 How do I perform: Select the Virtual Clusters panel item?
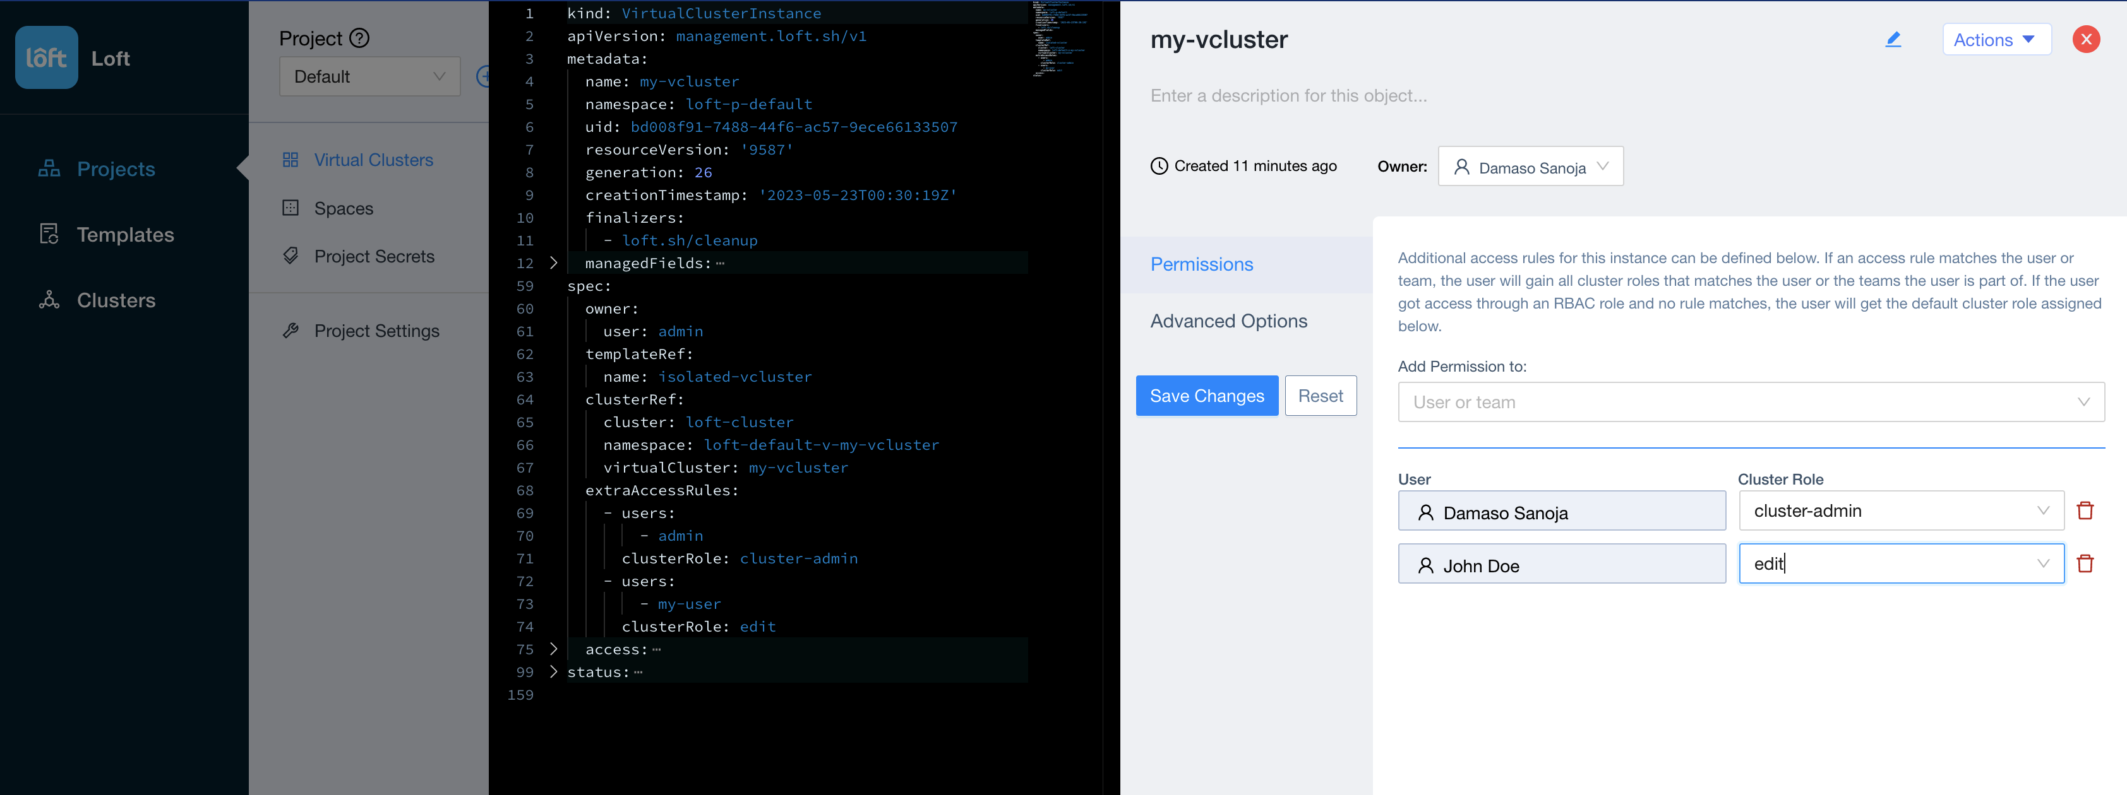pos(373,159)
